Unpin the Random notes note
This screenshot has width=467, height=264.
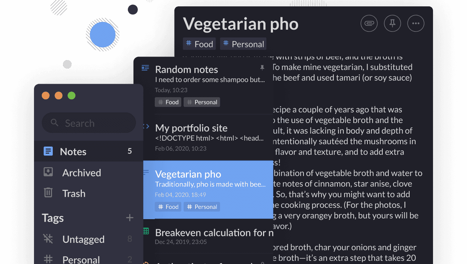pyautogui.click(x=262, y=67)
